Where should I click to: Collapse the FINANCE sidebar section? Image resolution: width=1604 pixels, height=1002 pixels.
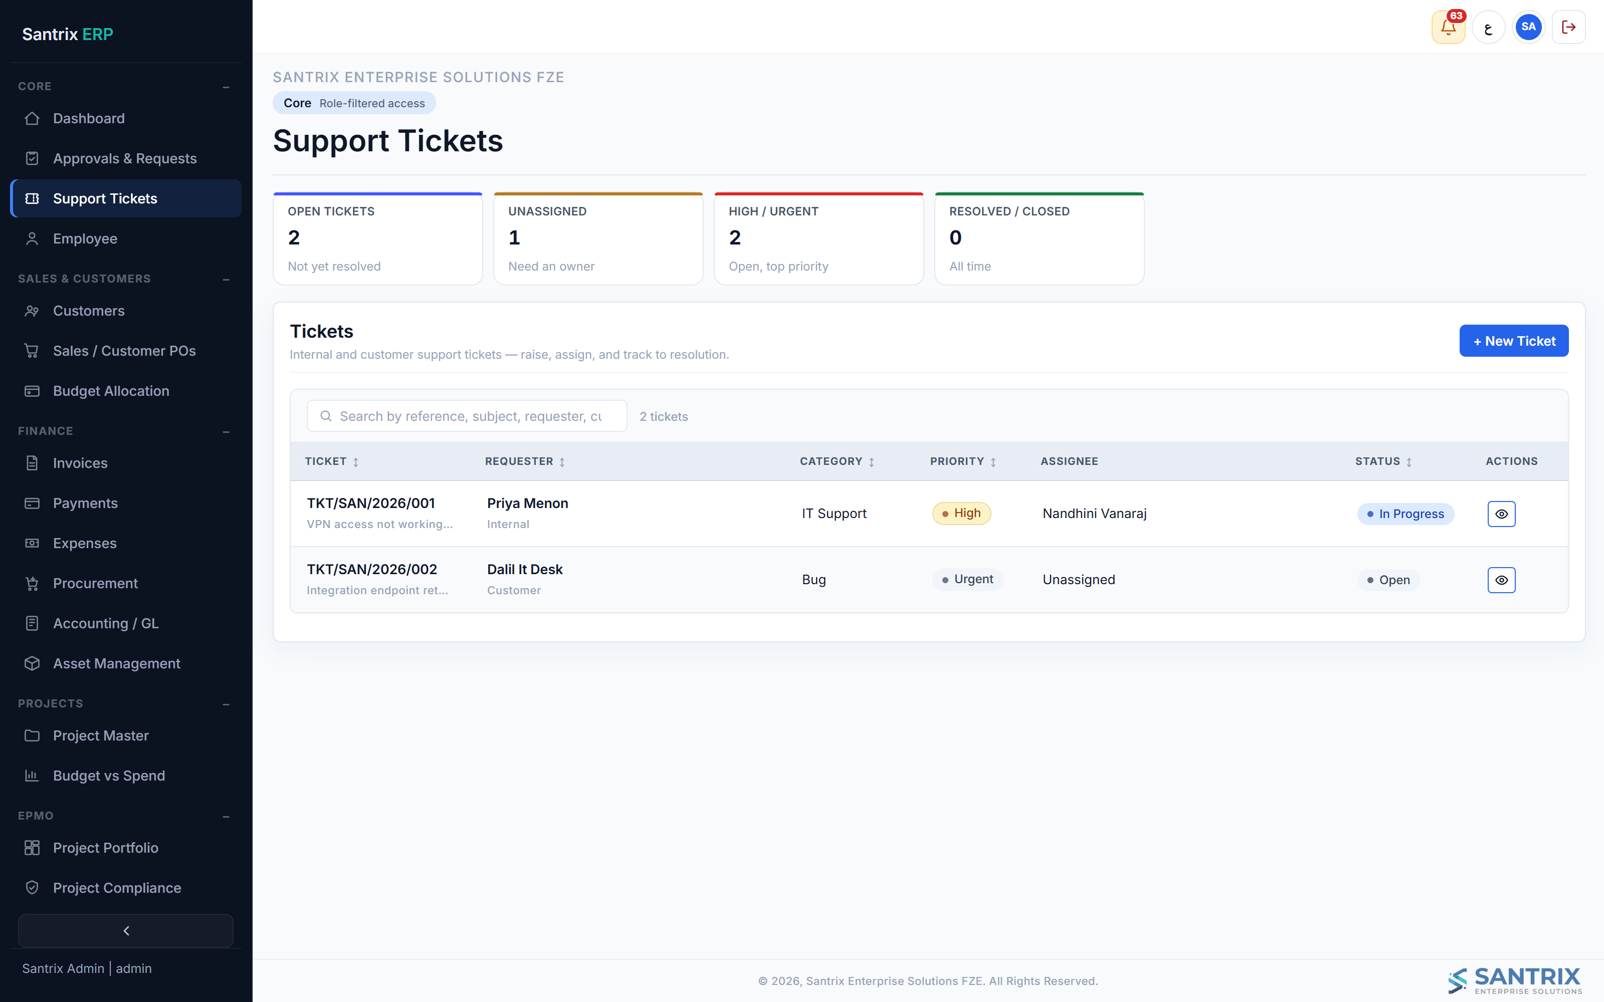tap(226, 431)
